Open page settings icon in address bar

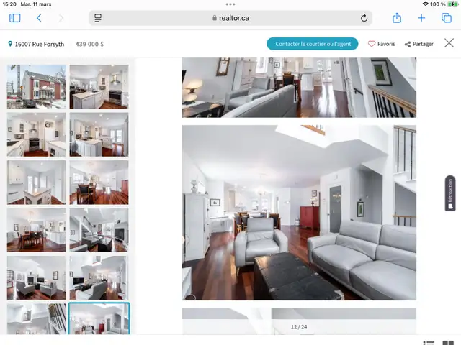pos(98,18)
